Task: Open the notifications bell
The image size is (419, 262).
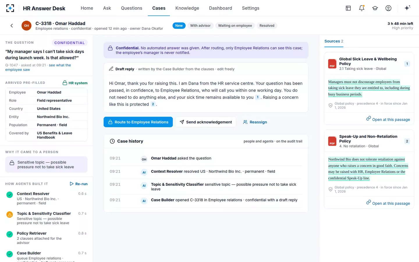Action: tap(362, 8)
